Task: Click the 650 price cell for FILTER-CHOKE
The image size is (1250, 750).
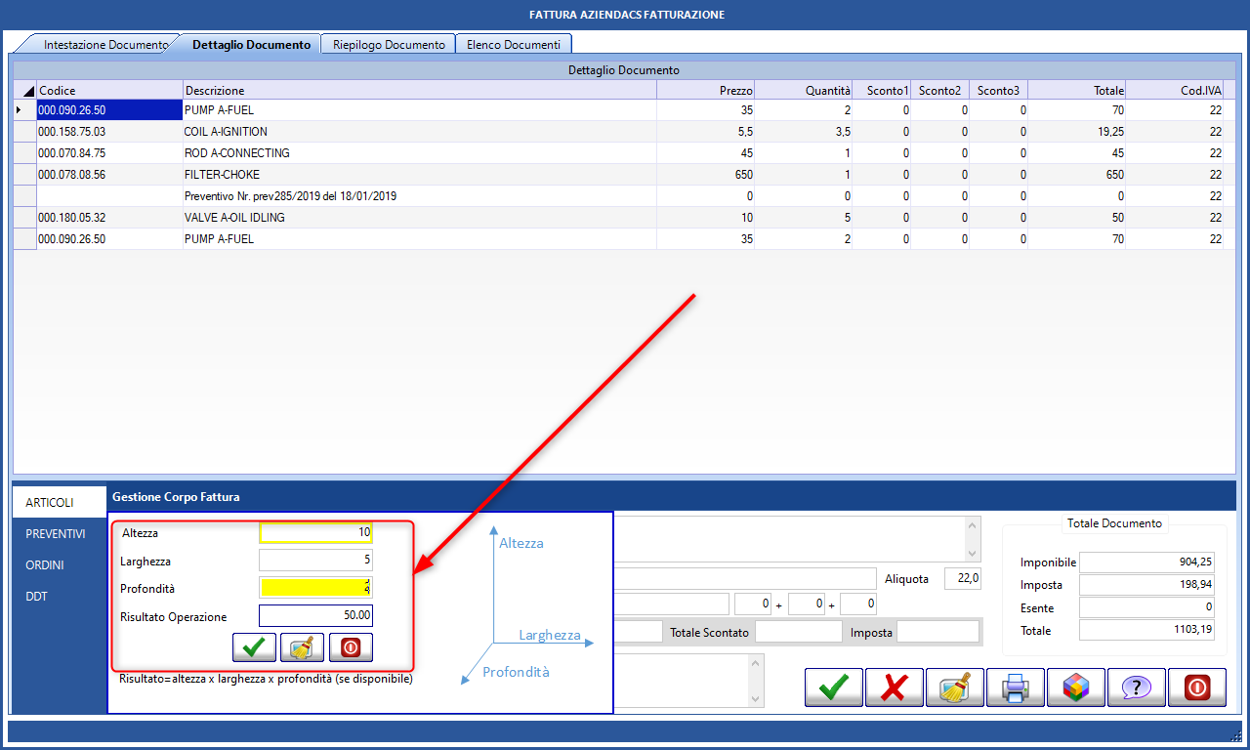Action: coord(706,175)
